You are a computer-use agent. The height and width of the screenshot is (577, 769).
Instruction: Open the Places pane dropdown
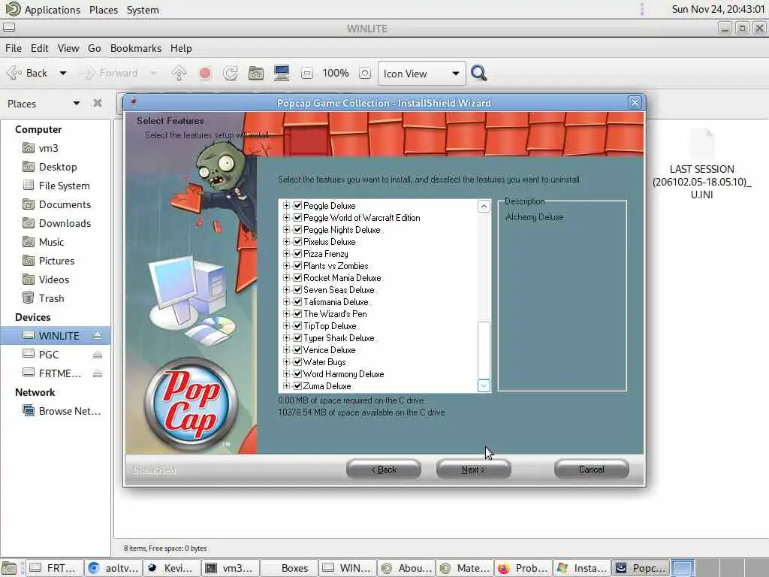click(x=77, y=103)
